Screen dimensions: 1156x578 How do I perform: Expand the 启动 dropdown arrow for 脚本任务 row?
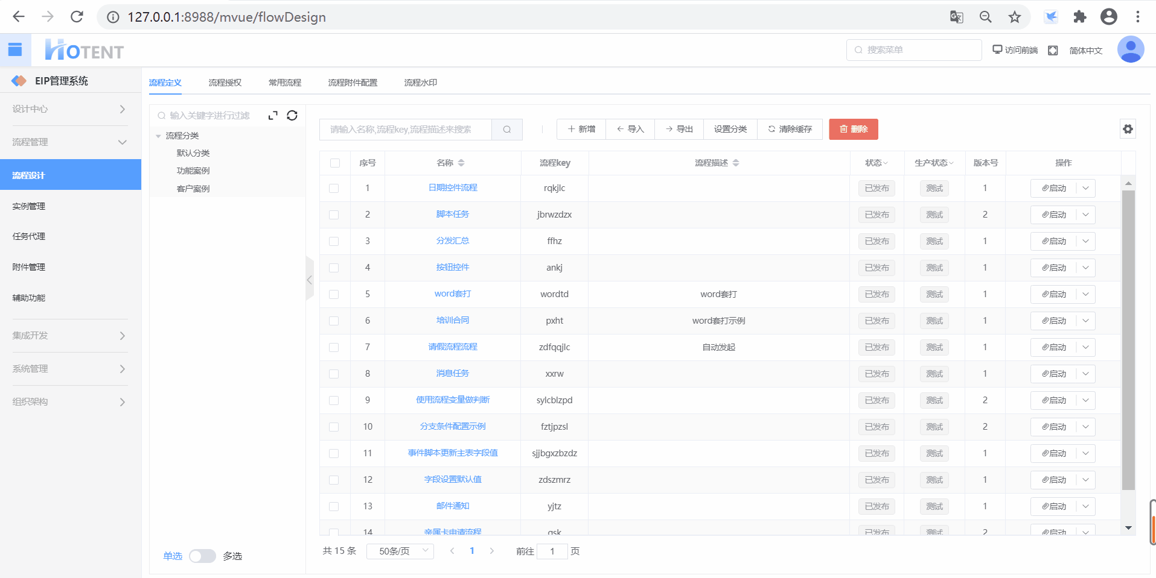tap(1085, 215)
